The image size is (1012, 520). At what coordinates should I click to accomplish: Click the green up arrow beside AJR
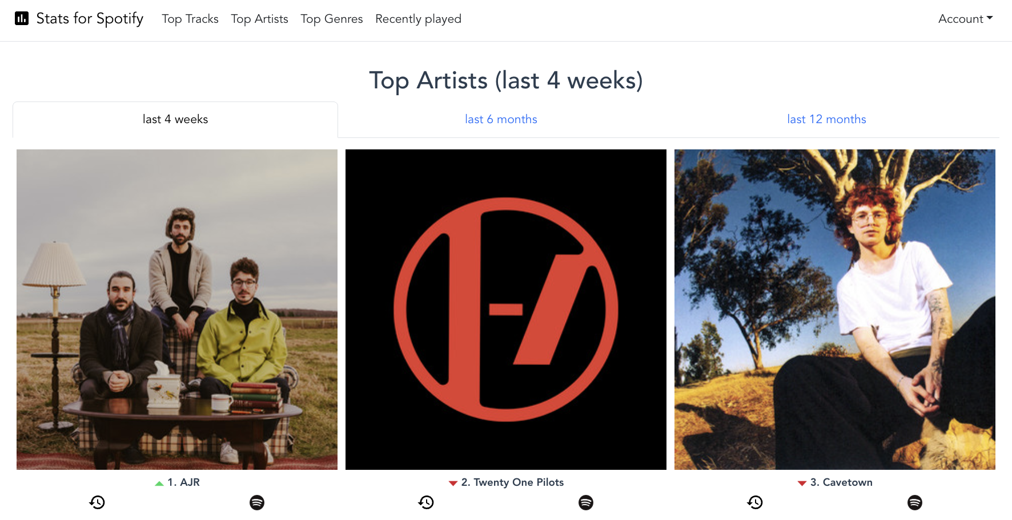(x=159, y=483)
